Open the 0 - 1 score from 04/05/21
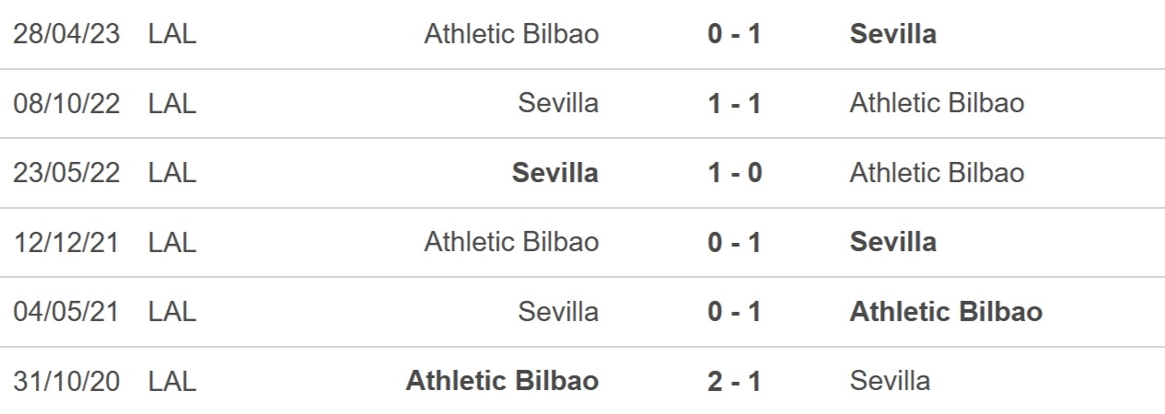Viewport: 1165px width, 414px height. pos(735,312)
